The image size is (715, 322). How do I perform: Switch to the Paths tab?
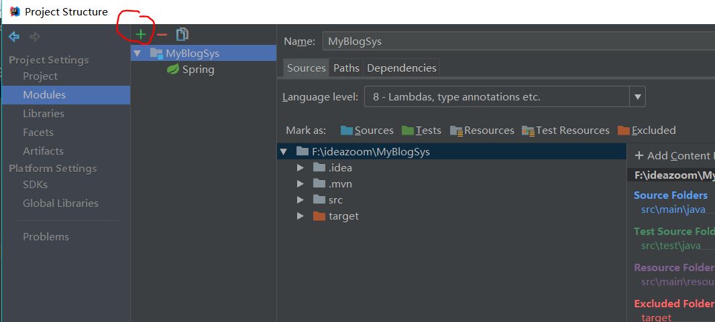(346, 68)
